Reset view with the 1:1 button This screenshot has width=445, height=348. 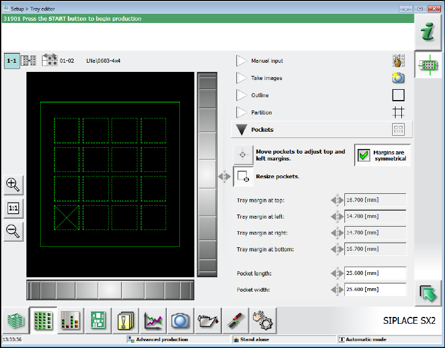coord(13,208)
